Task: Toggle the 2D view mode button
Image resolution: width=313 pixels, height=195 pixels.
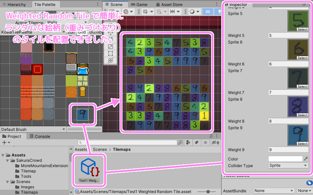Action: point(208,11)
